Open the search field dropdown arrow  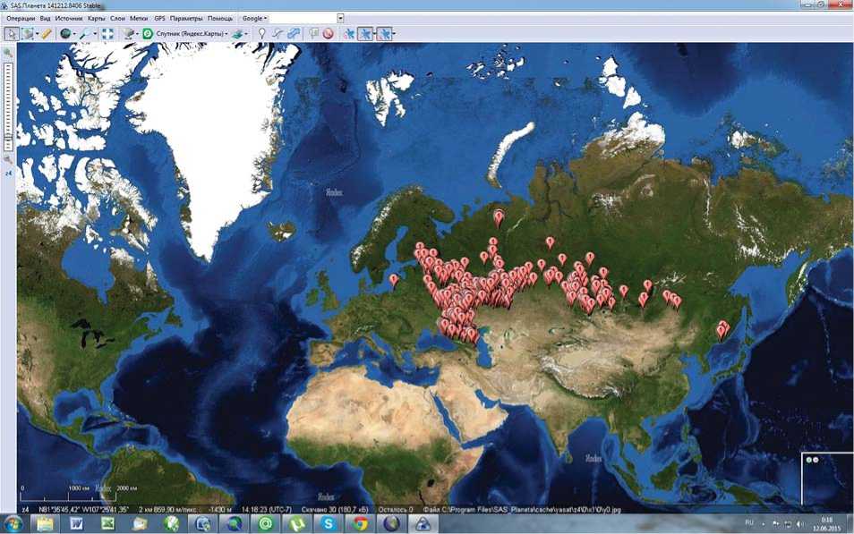(340, 18)
